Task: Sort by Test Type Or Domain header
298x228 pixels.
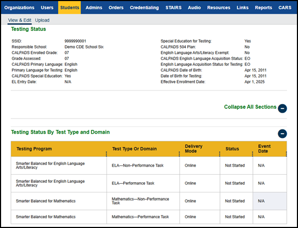Action: point(134,149)
